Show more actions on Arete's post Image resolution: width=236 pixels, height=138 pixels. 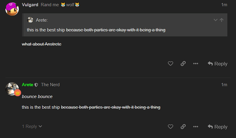(x=196, y=127)
